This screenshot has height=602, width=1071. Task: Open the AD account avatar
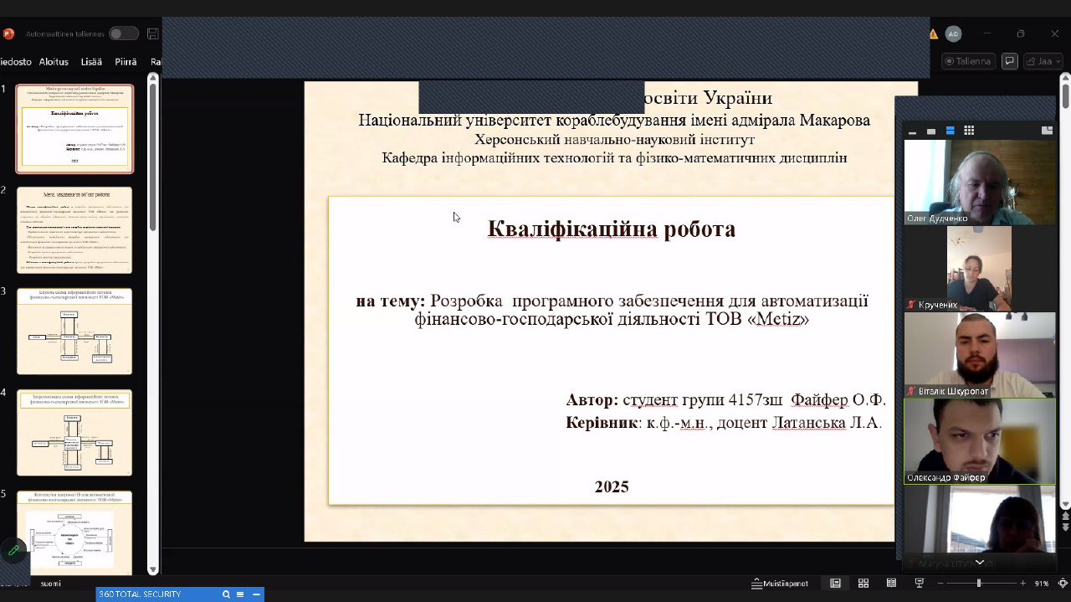953,33
